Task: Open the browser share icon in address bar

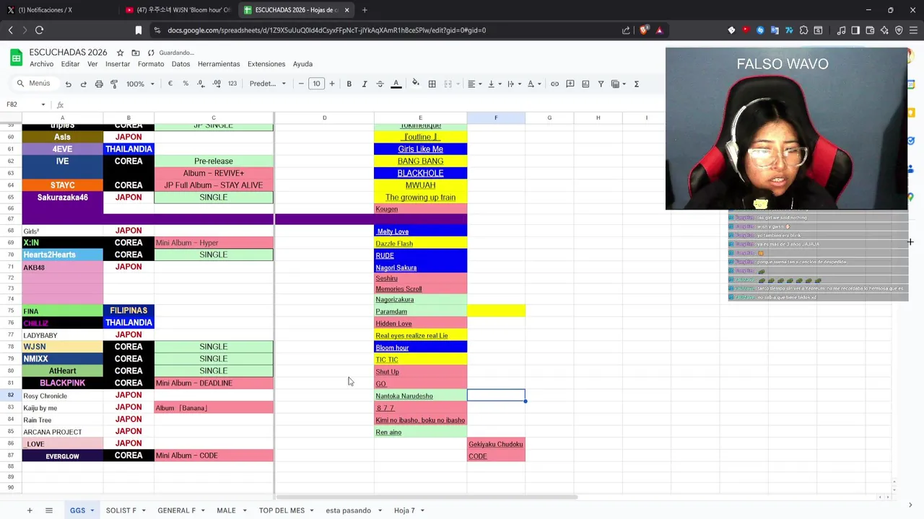Action: [x=626, y=30]
